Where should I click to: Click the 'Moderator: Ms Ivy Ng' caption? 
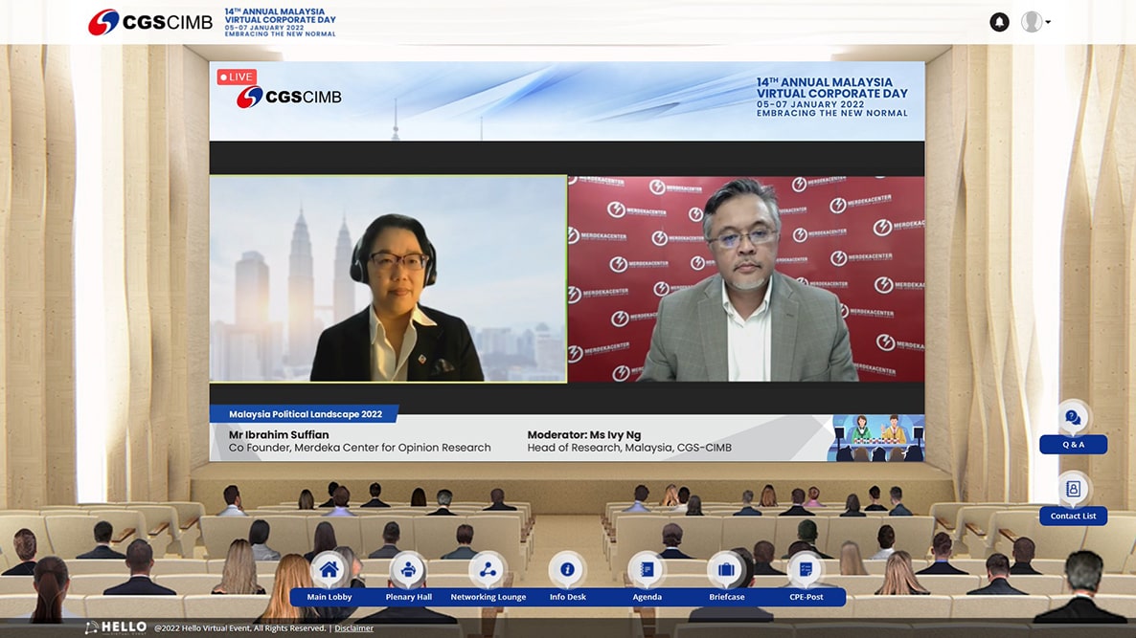click(584, 434)
